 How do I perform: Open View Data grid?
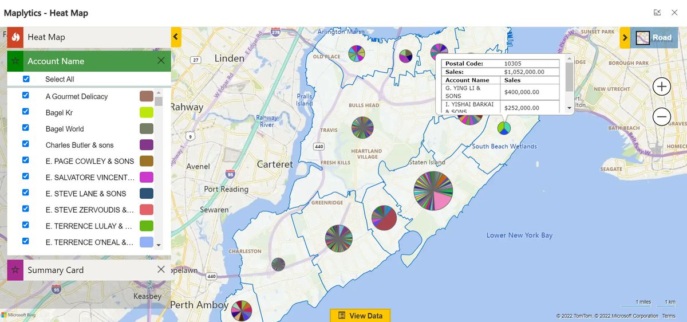(x=360, y=315)
